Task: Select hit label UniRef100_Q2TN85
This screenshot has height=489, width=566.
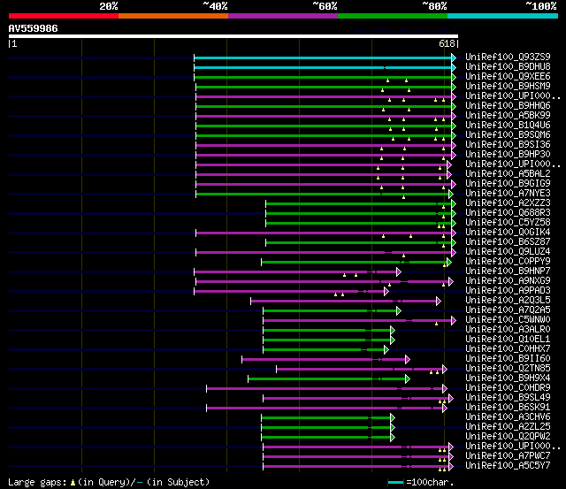Action: point(508,369)
